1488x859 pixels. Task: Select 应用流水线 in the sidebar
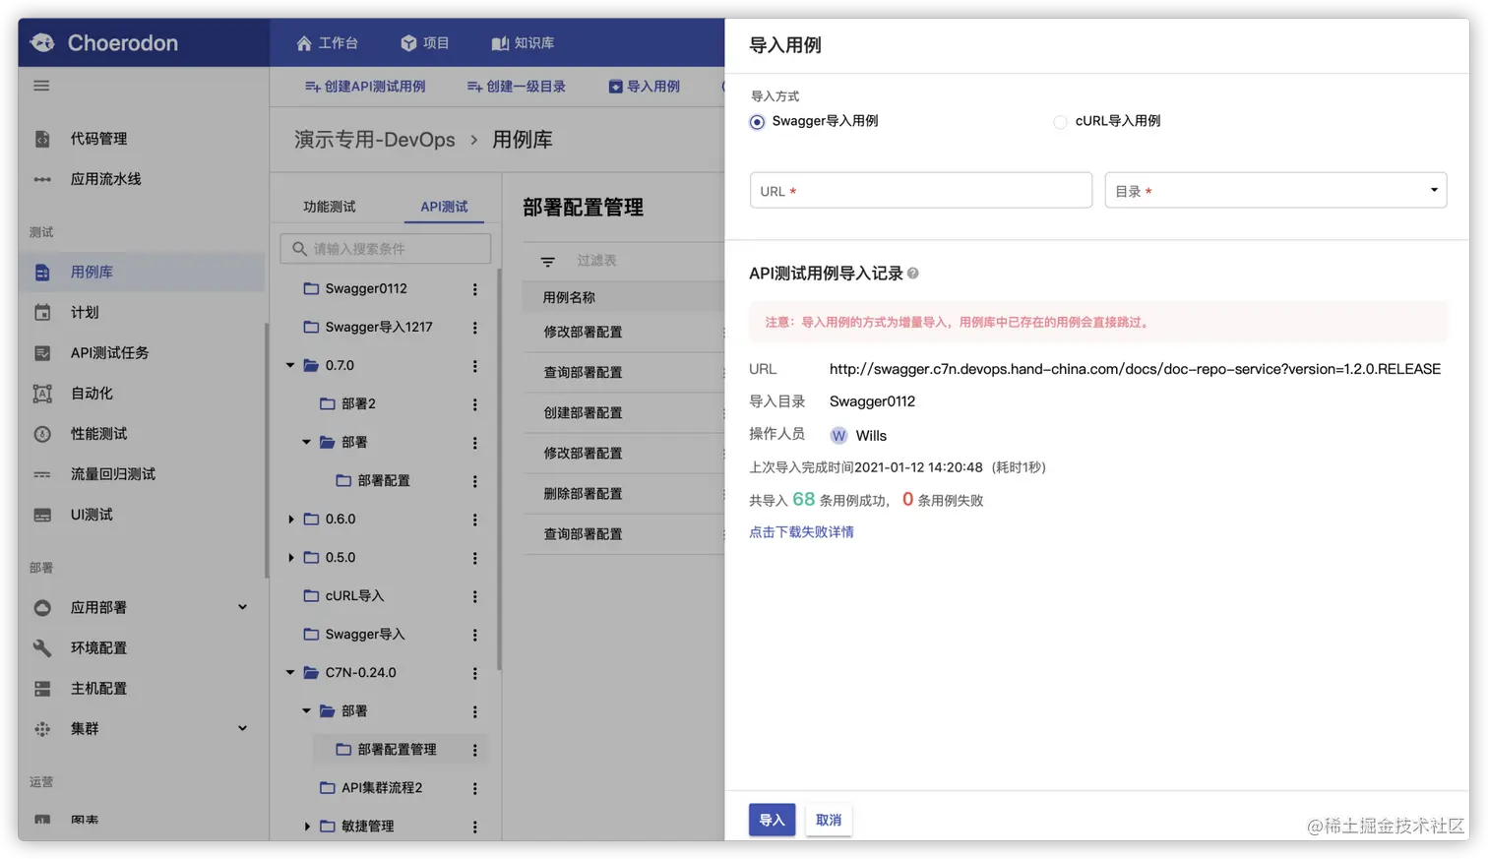click(107, 180)
